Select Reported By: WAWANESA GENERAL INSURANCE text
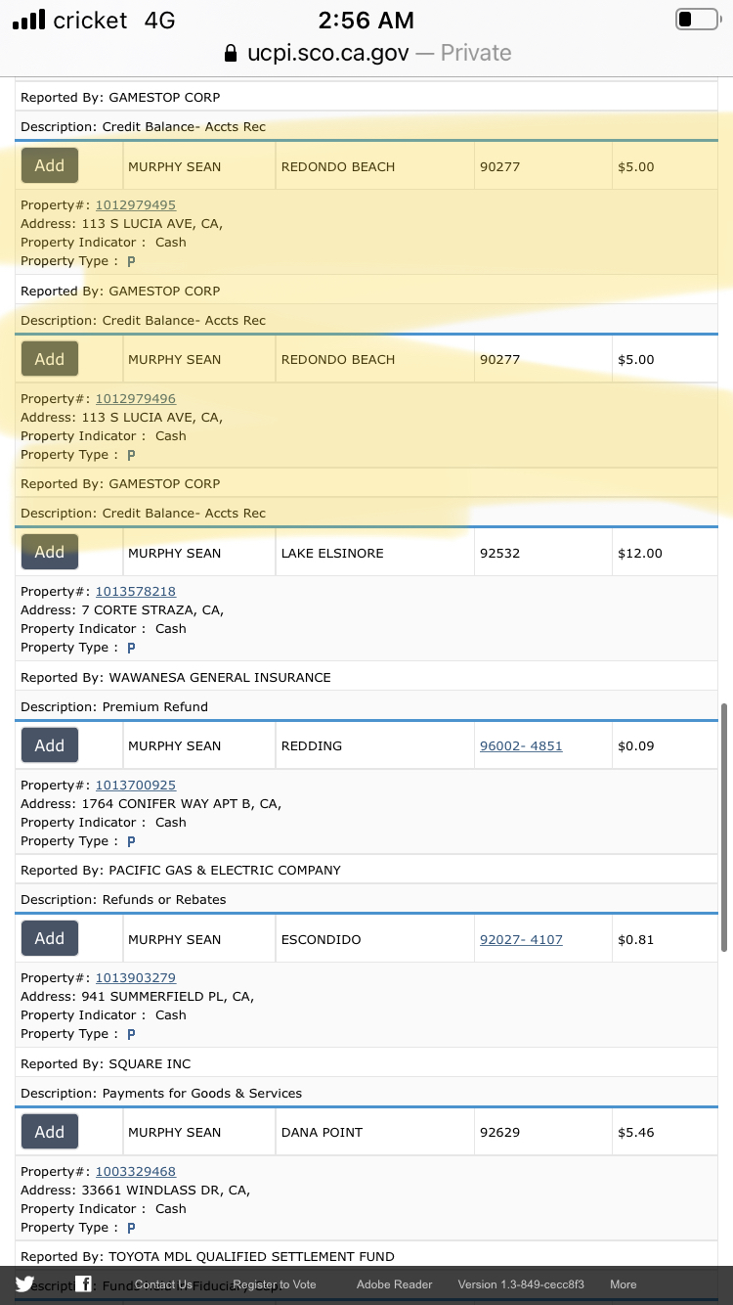 176,677
